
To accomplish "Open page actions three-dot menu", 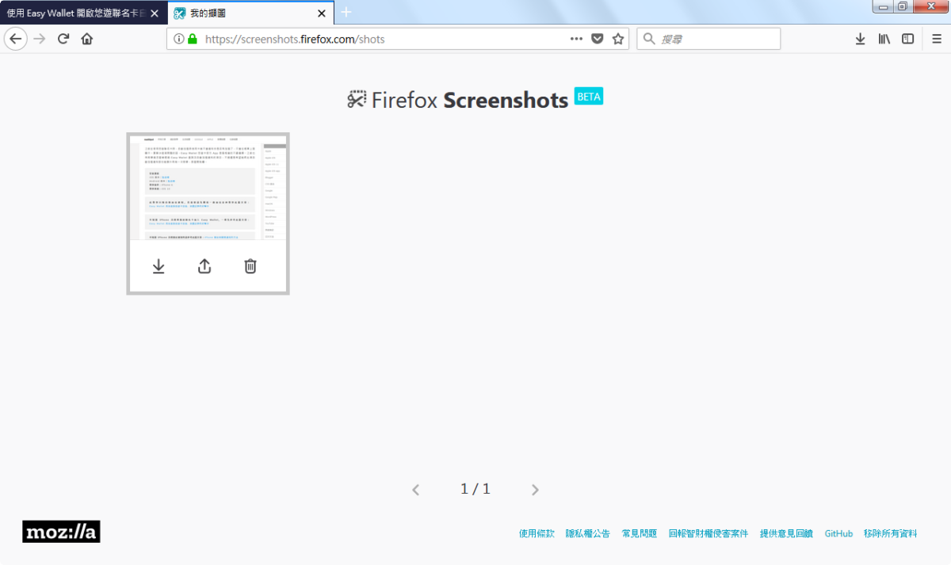I will [x=576, y=39].
